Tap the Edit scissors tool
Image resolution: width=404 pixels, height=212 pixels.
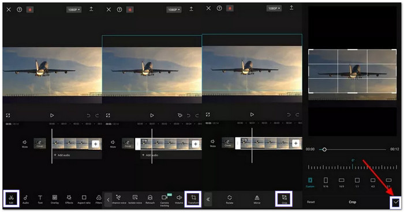[11, 199]
